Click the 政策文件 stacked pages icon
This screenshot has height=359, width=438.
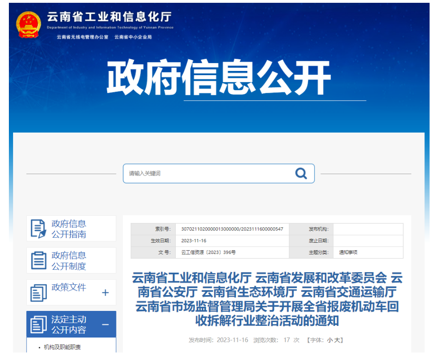(38, 293)
